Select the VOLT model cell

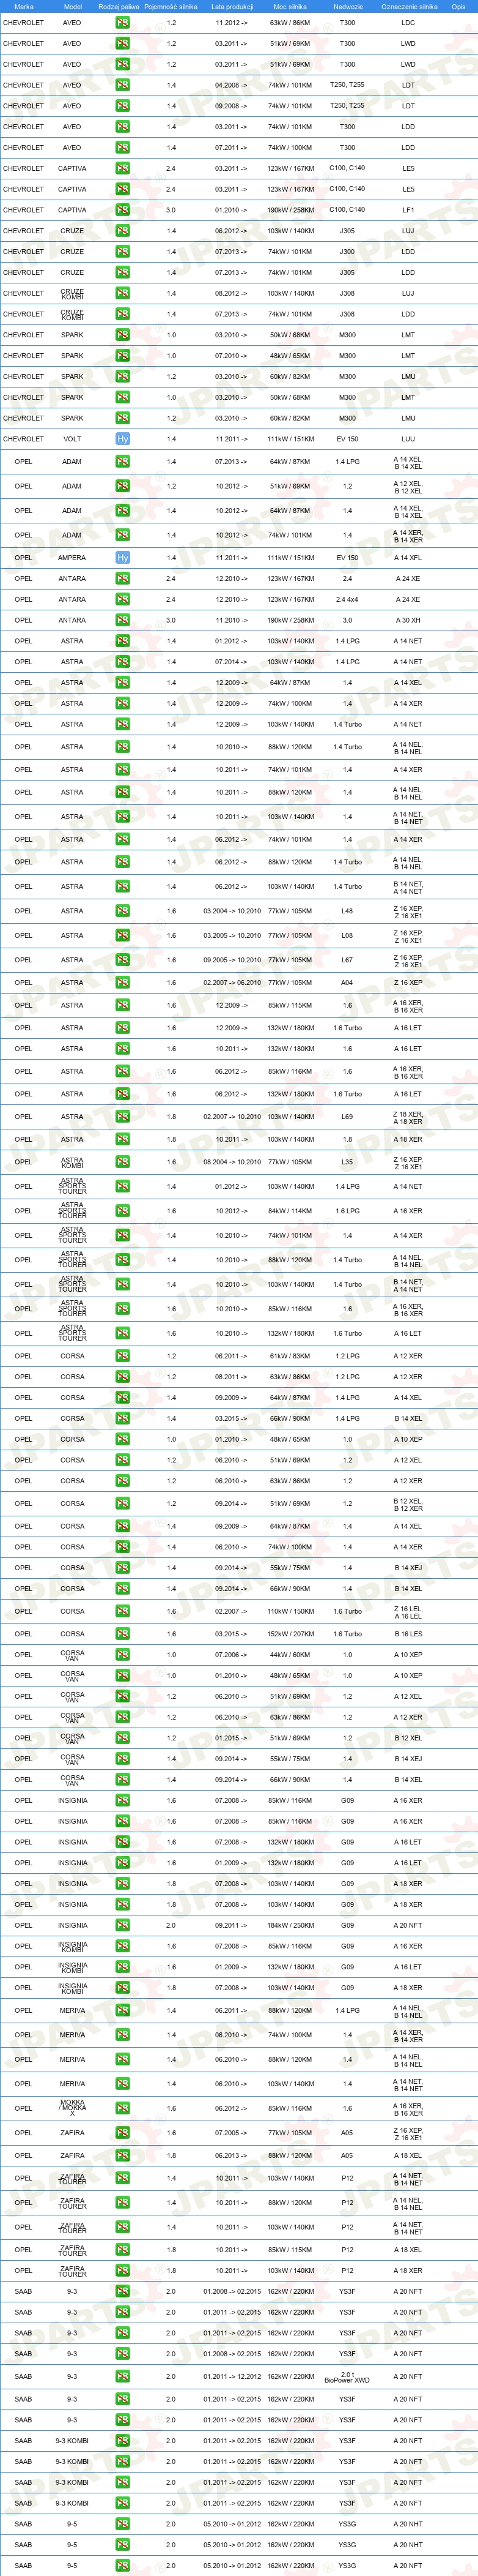point(72,439)
